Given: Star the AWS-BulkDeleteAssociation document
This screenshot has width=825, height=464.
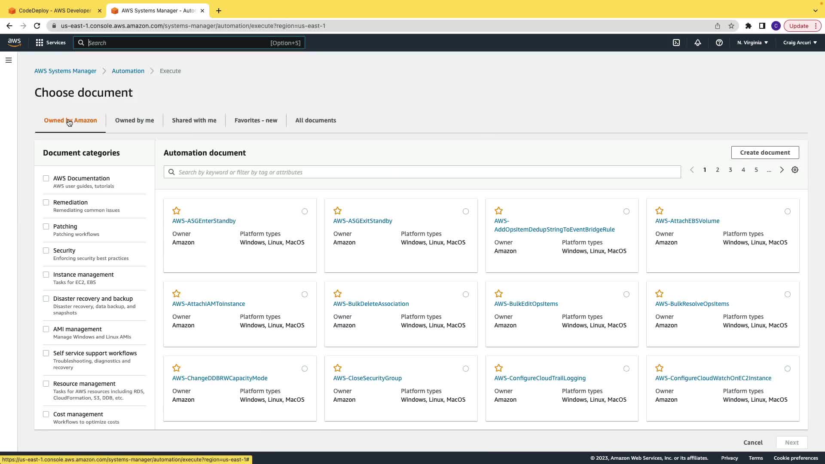Looking at the screenshot, I should click(337, 293).
